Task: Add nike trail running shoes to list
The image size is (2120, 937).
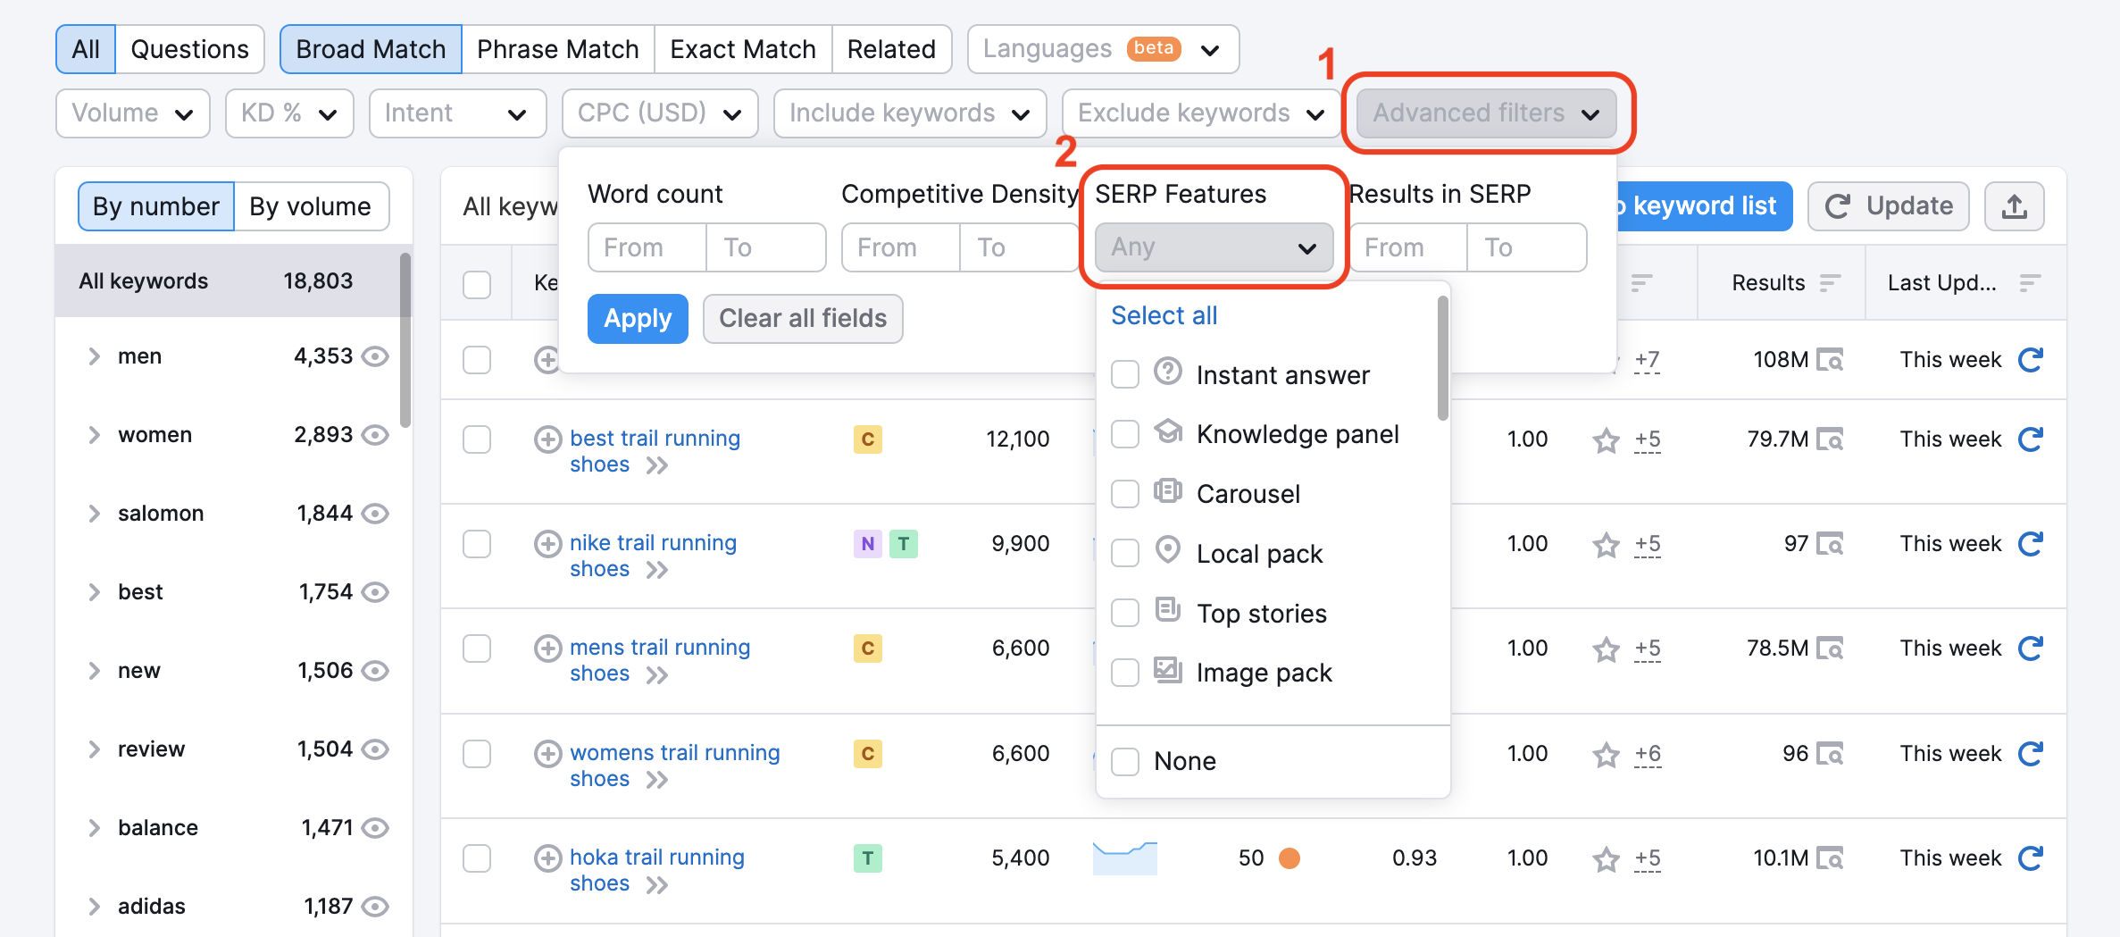Action: [547, 543]
